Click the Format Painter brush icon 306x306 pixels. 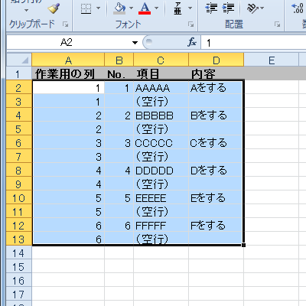pyautogui.click(x=54, y=8)
